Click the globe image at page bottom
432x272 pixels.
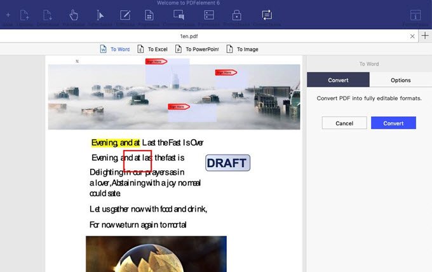156,254
